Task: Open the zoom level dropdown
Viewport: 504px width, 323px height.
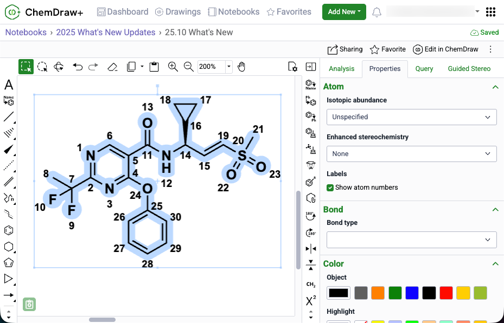Action: 228,67
